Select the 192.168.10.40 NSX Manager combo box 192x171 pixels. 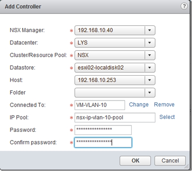[x=115, y=30]
